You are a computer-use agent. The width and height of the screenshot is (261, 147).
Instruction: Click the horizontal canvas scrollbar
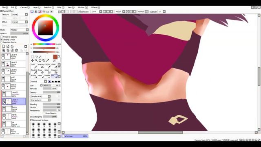[x=160, y=132]
